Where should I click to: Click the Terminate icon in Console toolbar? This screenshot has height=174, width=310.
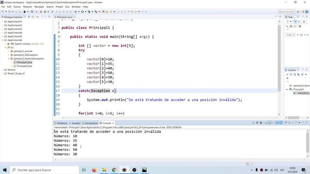point(253,123)
